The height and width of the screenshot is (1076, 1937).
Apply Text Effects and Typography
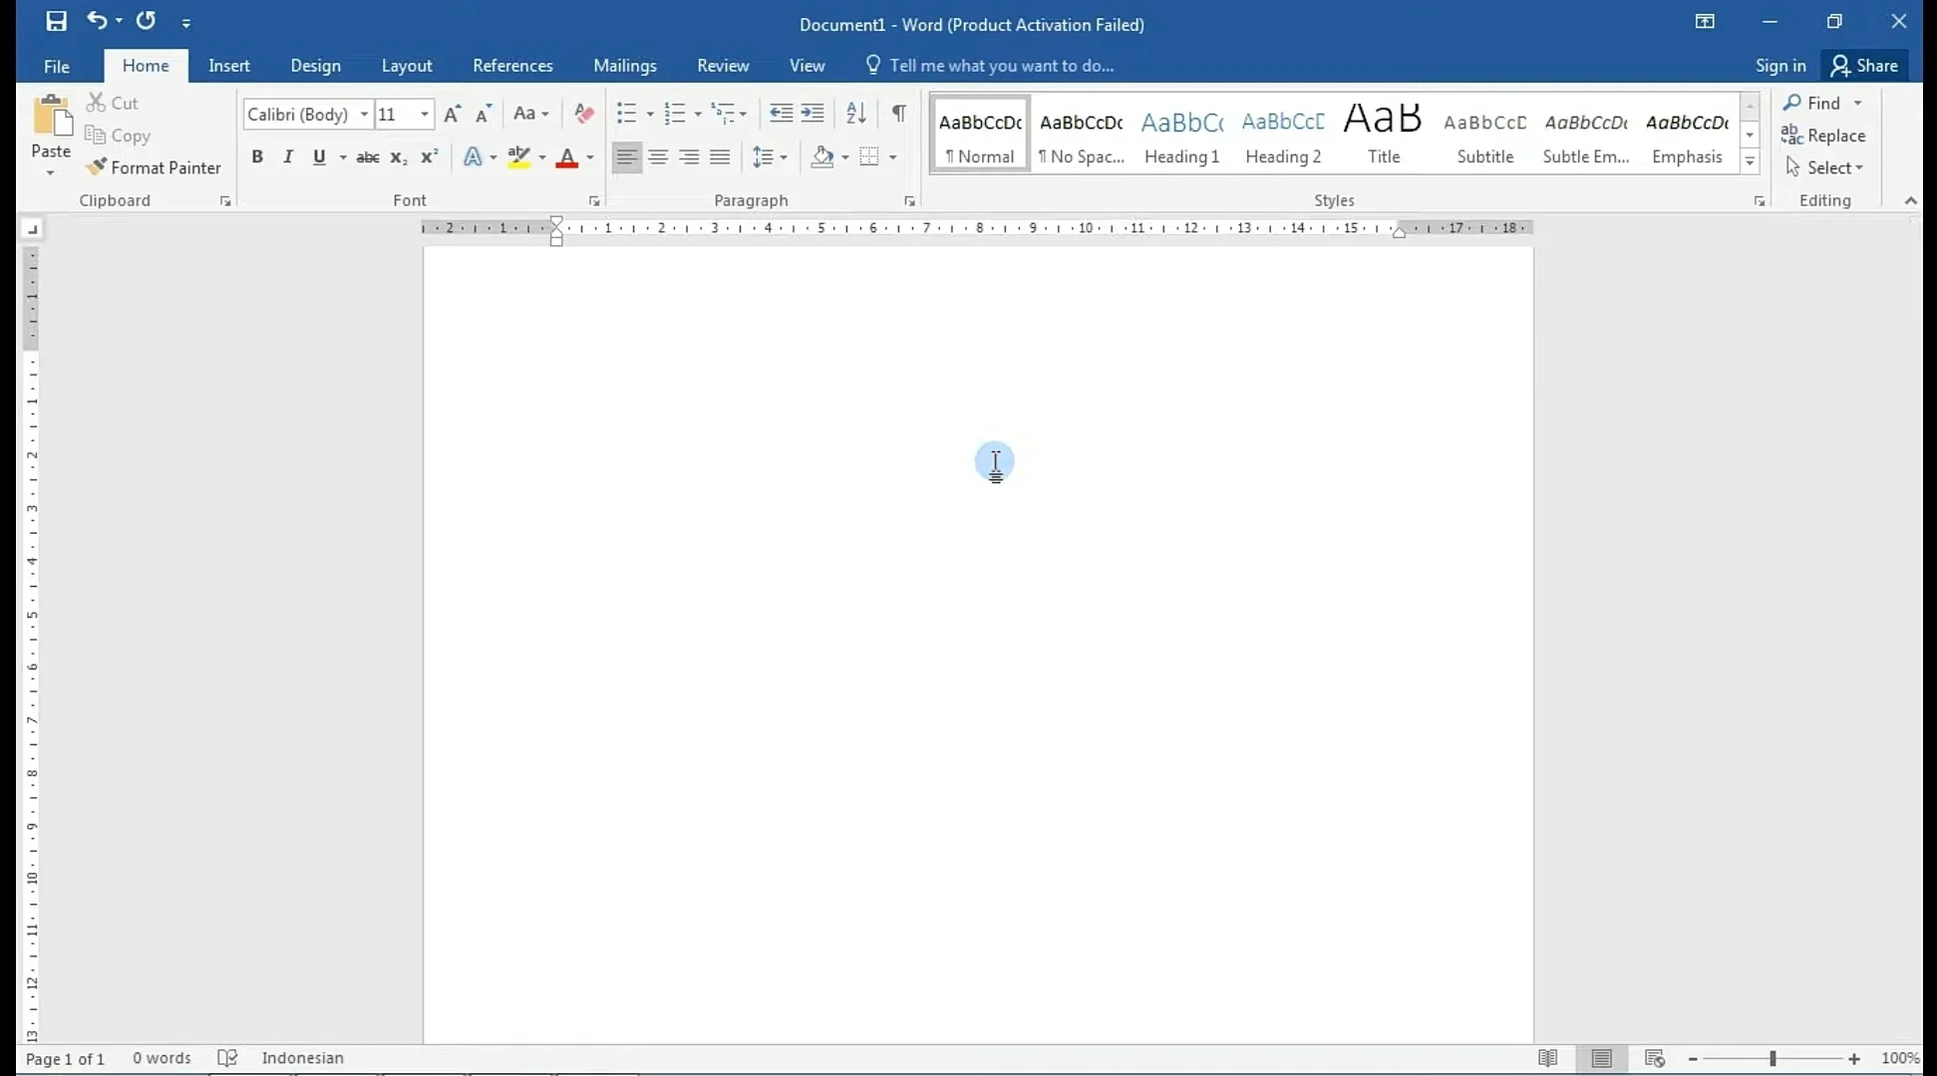pyautogui.click(x=473, y=157)
